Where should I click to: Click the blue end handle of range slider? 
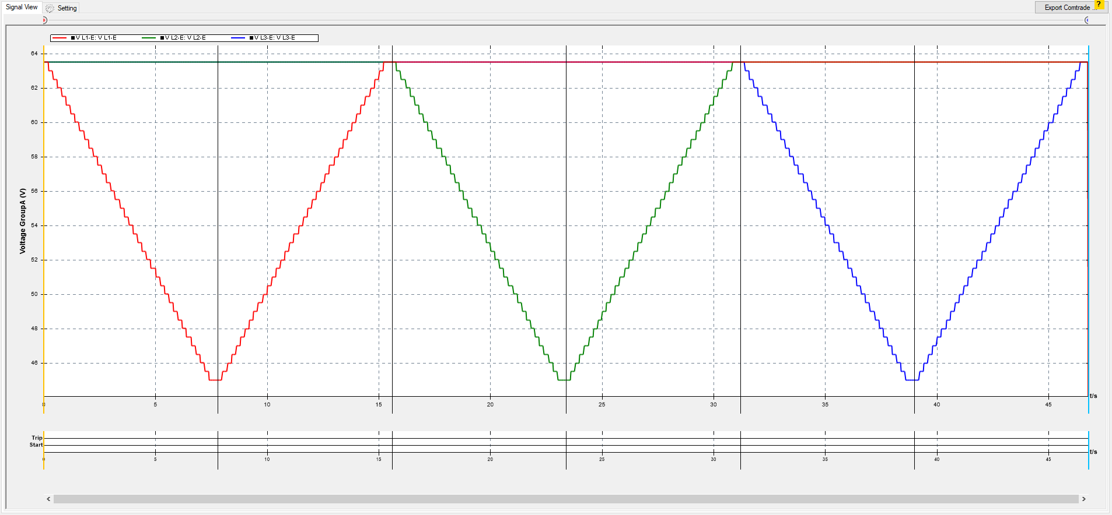coord(1086,20)
